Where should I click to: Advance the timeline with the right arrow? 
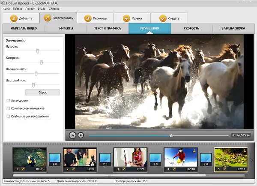coord(252,160)
